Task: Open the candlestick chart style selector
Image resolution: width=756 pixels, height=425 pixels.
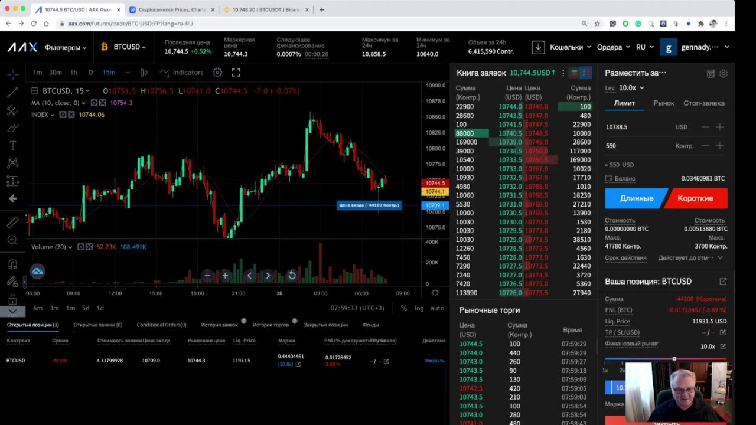Action: [144, 73]
